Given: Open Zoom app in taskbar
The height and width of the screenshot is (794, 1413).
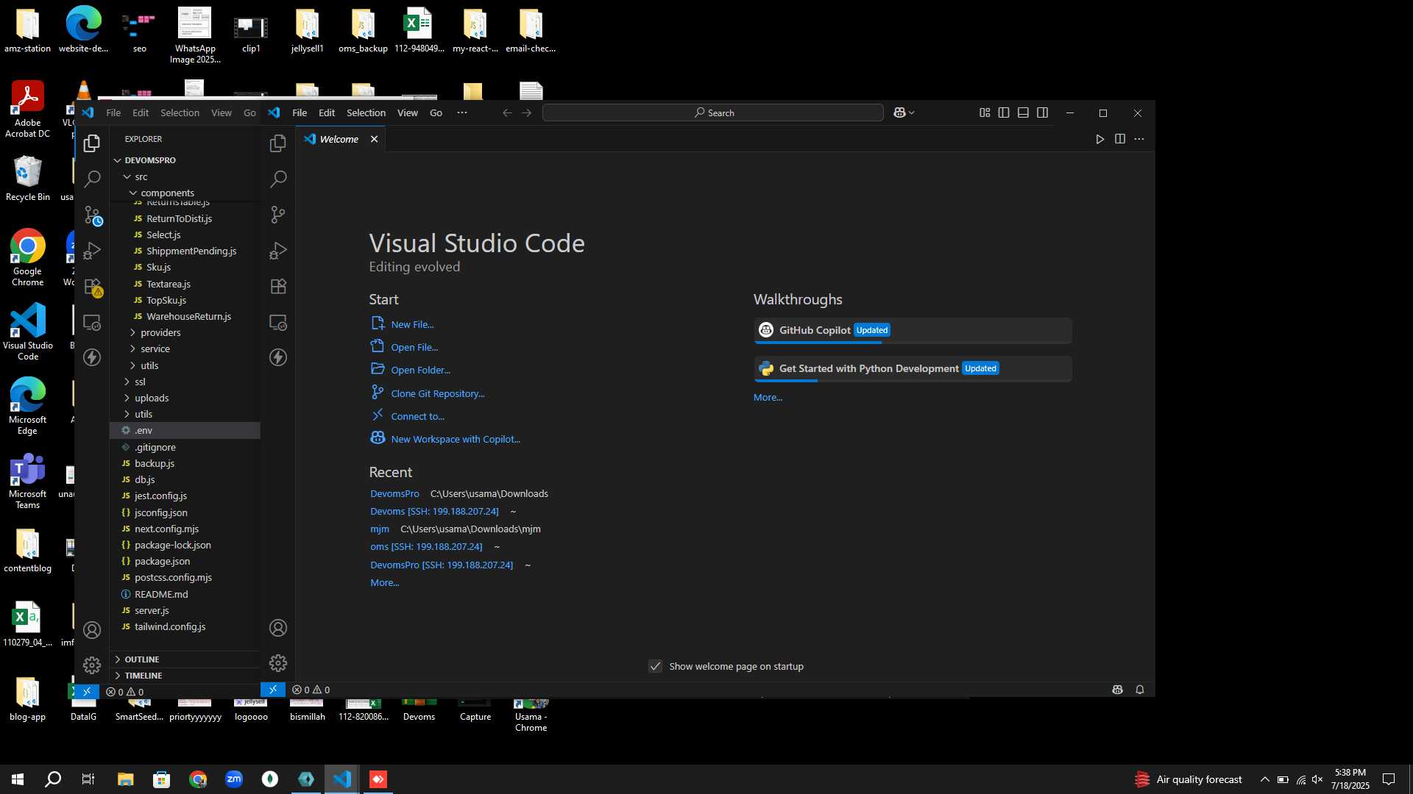Looking at the screenshot, I should click(x=234, y=779).
